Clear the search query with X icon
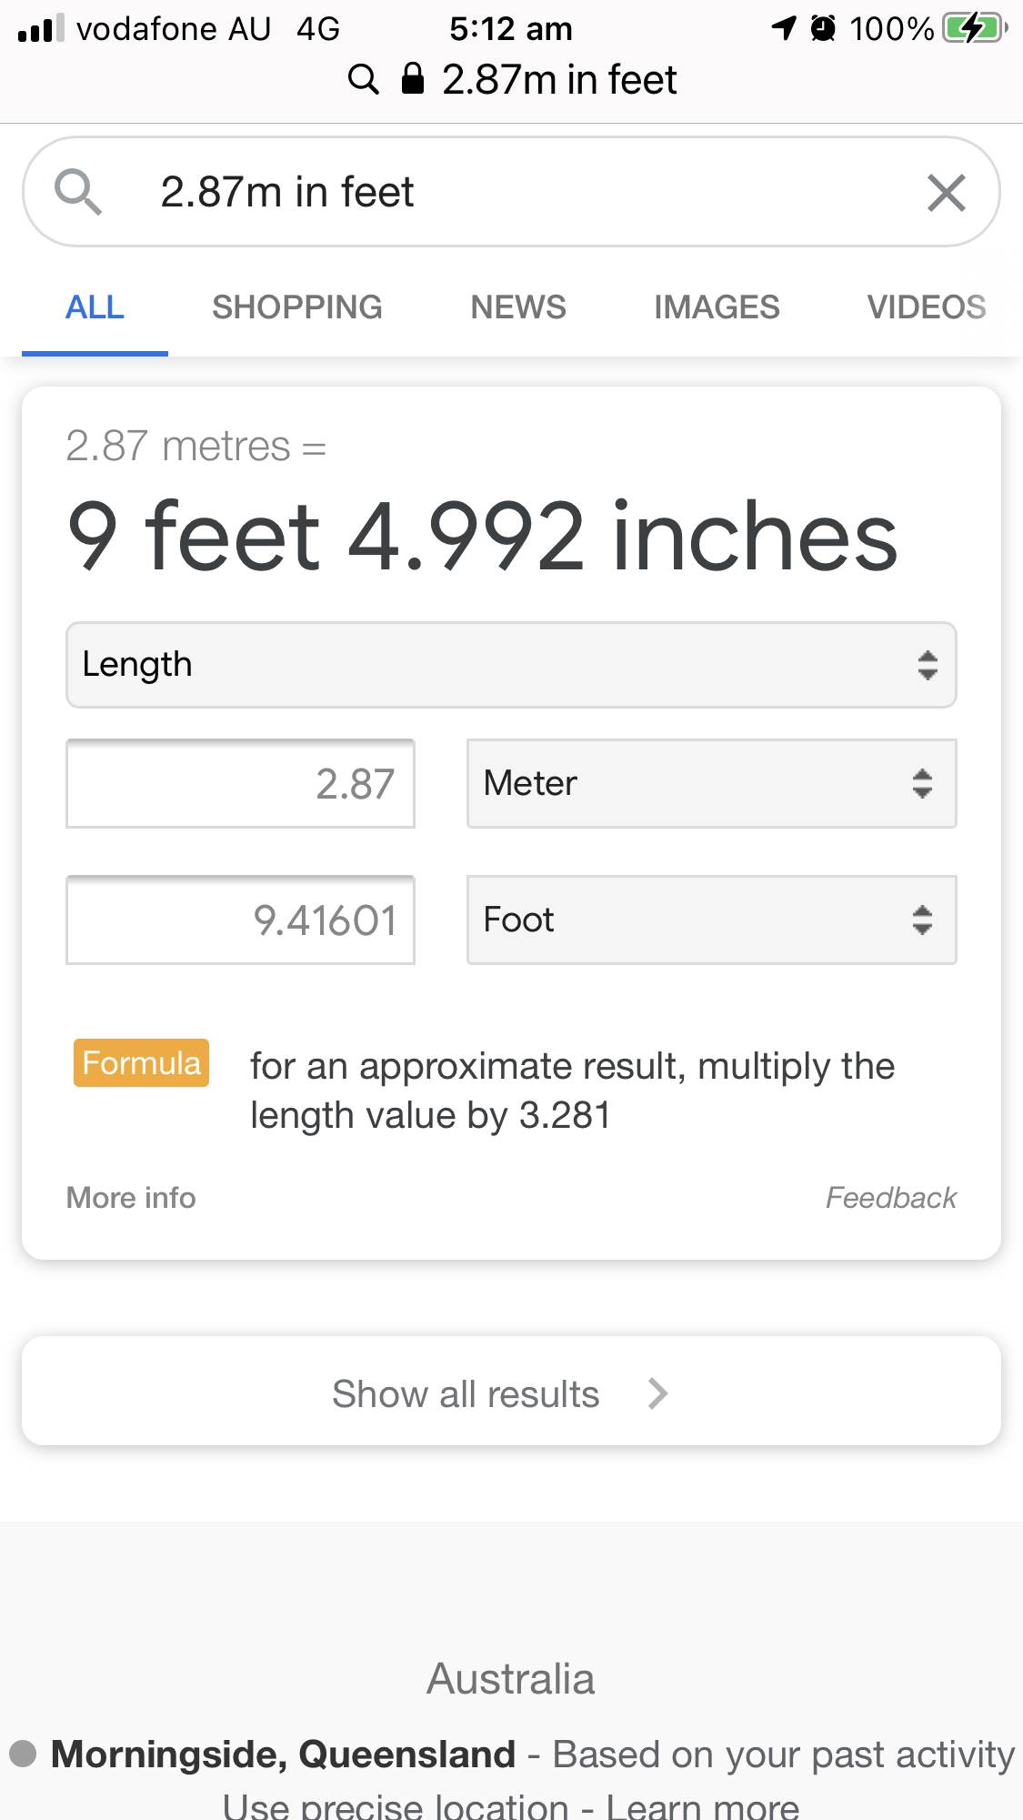 point(946,193)
